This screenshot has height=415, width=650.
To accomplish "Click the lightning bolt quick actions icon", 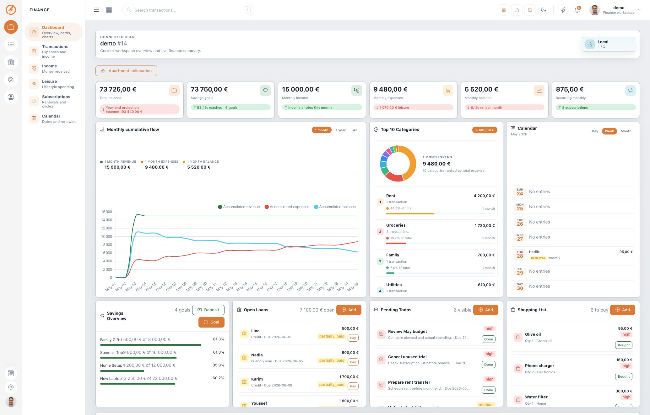I will coord(563,10).
